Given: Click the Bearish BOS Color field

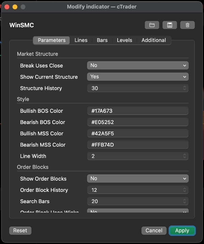Looking at the screenshot, I should click(x=138, y=122).
